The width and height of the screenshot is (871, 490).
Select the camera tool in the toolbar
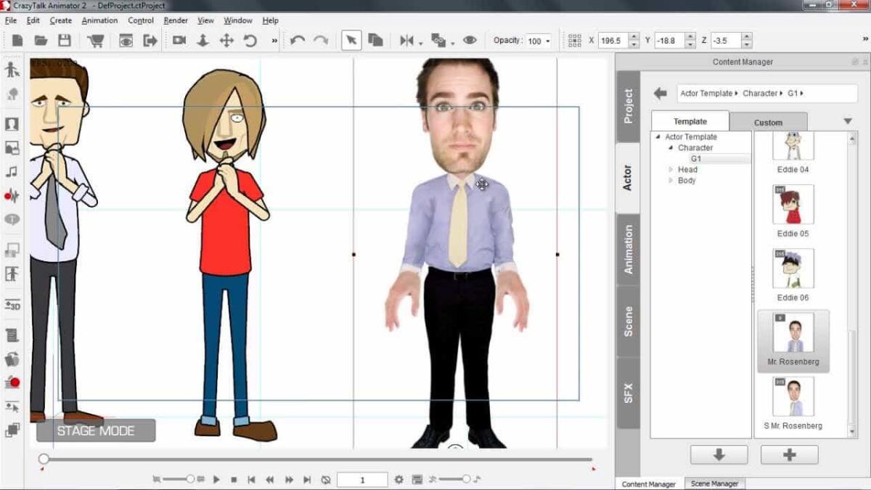point(179,41)
